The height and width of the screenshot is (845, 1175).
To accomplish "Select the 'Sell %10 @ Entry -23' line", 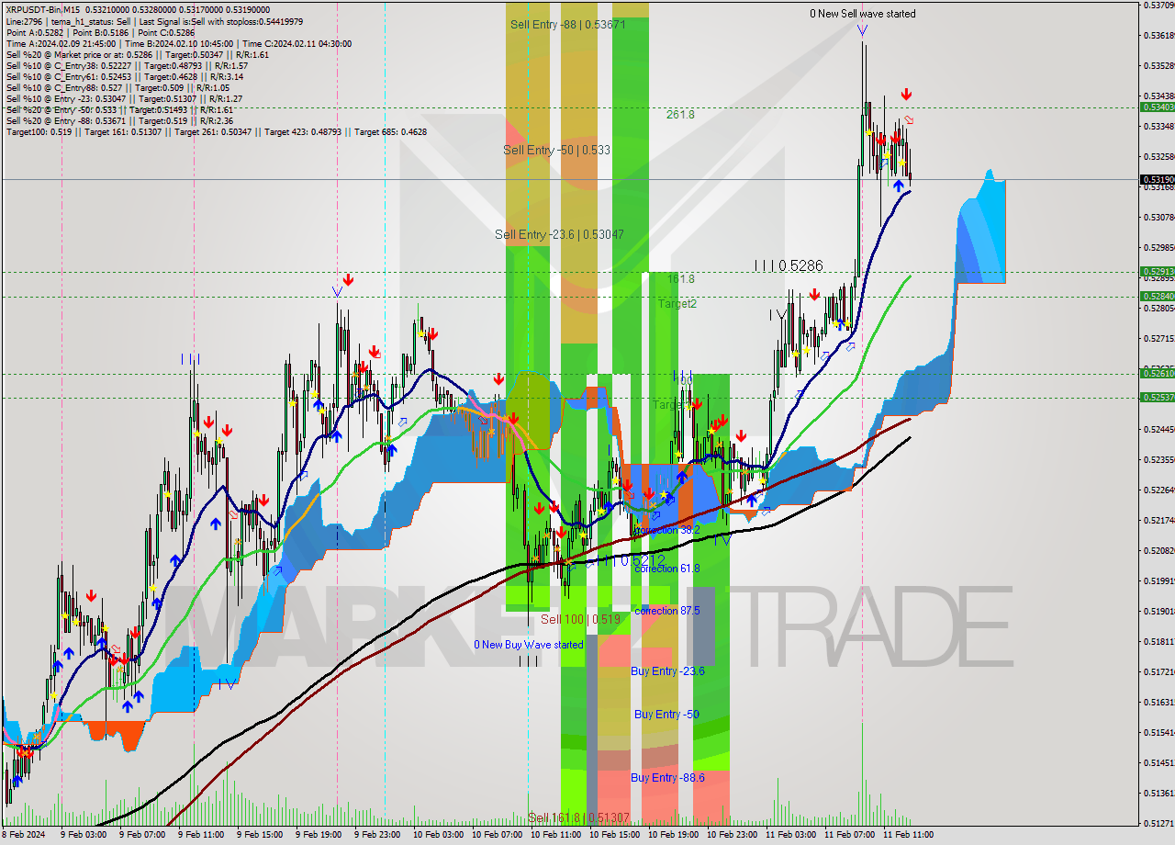I will tap(124, 98).
